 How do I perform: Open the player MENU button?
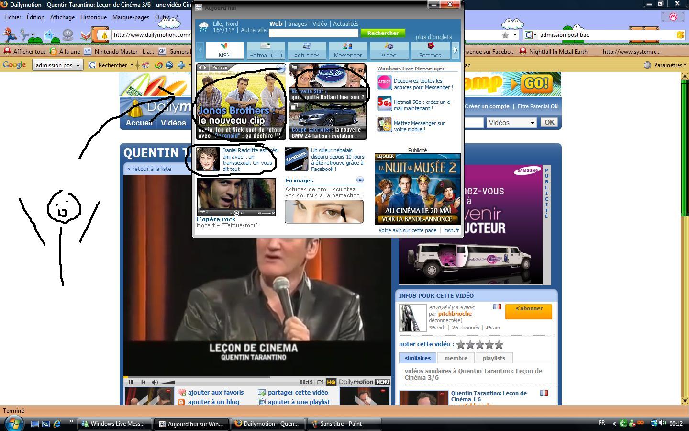pyautogui.click(x=383, y=382)
